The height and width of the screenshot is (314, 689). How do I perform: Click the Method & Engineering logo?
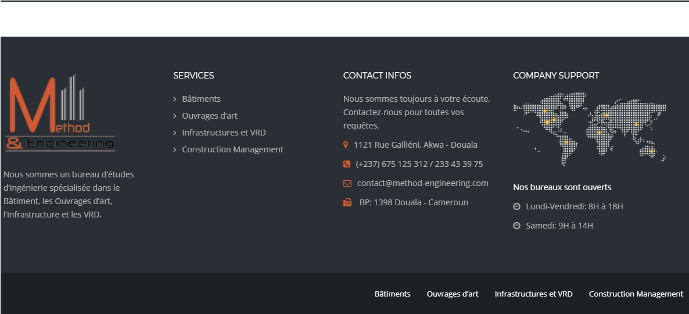60,113
